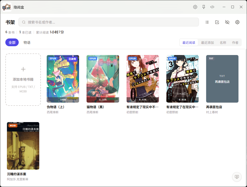Viewport: 247px width, 187px height.
Task: Click the 100% progress label
Action: 63,100
